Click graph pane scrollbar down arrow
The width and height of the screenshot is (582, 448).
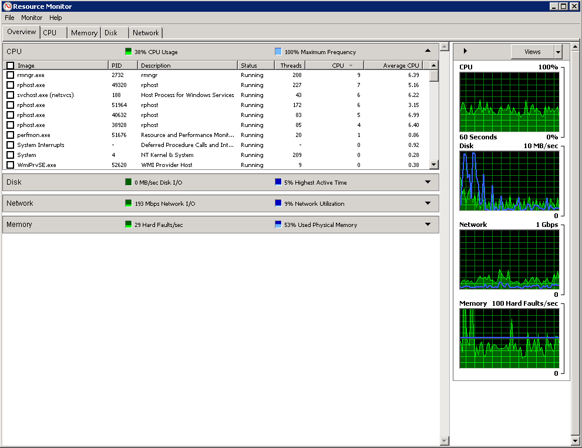[575, 440]
